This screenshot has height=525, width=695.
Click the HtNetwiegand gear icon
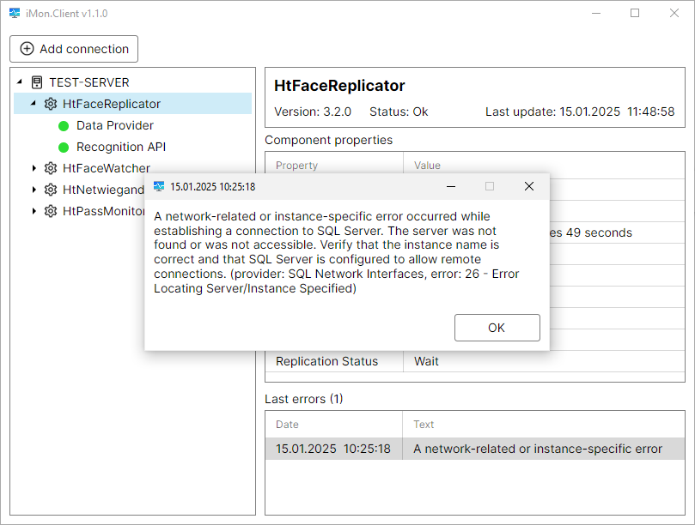(x=51, y=190)
